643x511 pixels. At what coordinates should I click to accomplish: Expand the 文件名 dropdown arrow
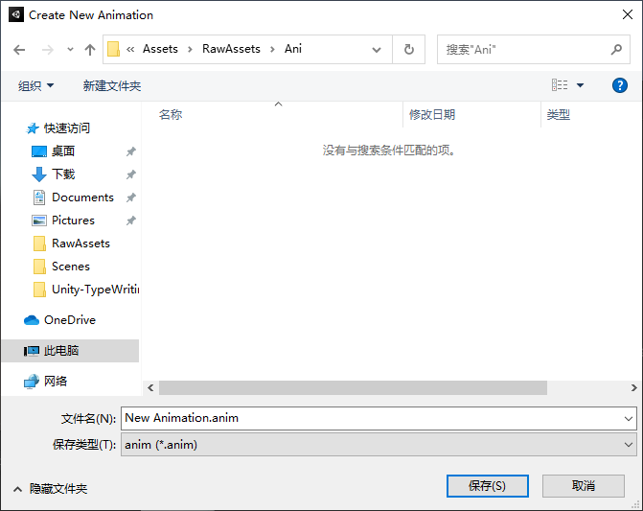(629, 419)
